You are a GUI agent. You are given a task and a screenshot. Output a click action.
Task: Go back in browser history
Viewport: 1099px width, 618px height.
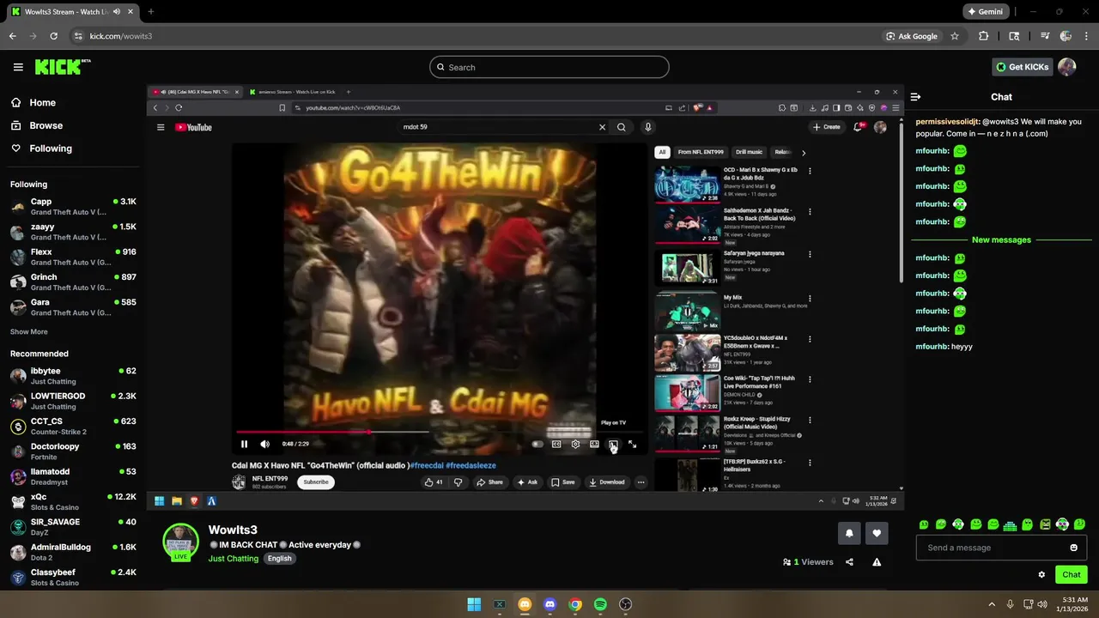point(13,36)
